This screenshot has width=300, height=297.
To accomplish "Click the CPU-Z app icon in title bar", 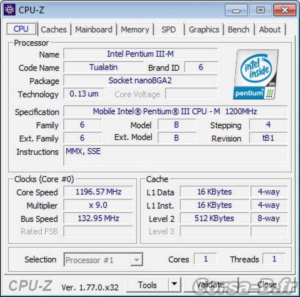I will (x=9, y=10).
